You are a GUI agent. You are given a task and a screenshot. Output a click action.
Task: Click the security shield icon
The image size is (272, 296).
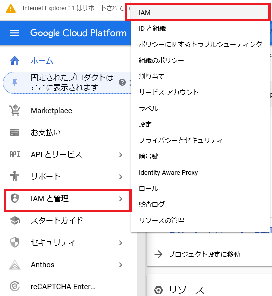(15, 242)
